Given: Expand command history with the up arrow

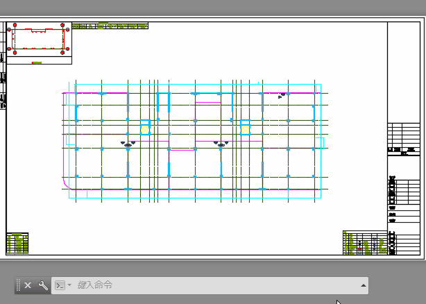Looking at the screenshot, I should (x=363, y=285).
